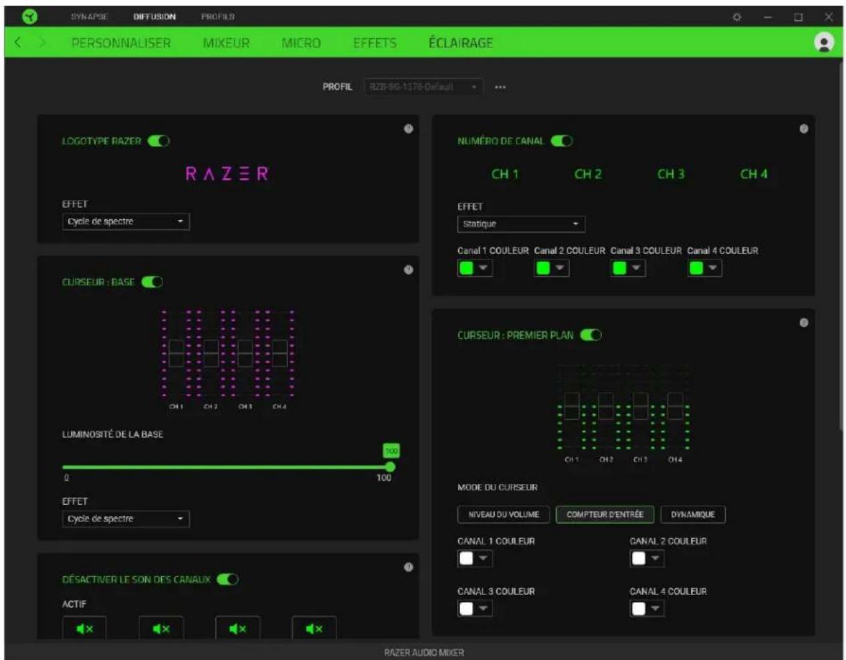Open settings gear in title bar

[x=737, y=17]
